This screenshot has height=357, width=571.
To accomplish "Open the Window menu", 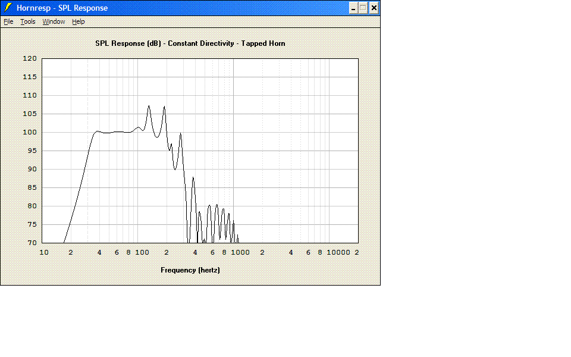I will click(54, 21).
